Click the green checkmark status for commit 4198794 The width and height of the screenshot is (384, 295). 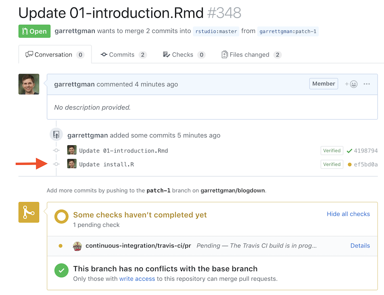tap(349, 151)
